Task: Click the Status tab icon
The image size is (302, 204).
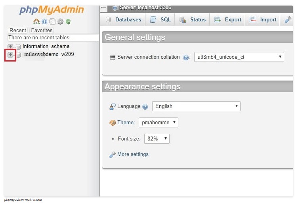Action: [183, 19]
